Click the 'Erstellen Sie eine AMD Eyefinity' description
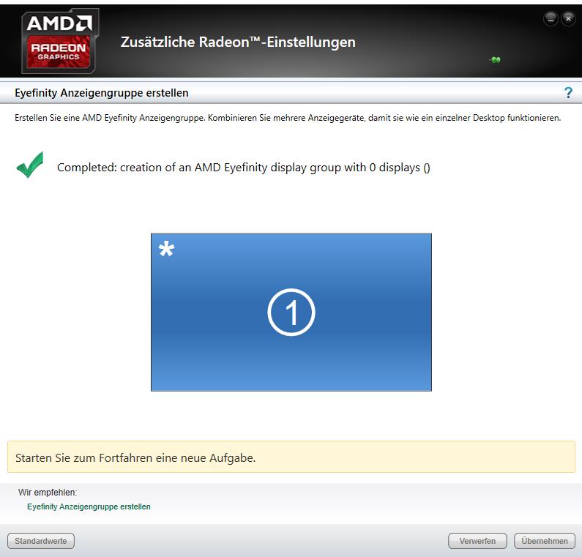The width and height of the screenshot is (582, 557). 288,118
